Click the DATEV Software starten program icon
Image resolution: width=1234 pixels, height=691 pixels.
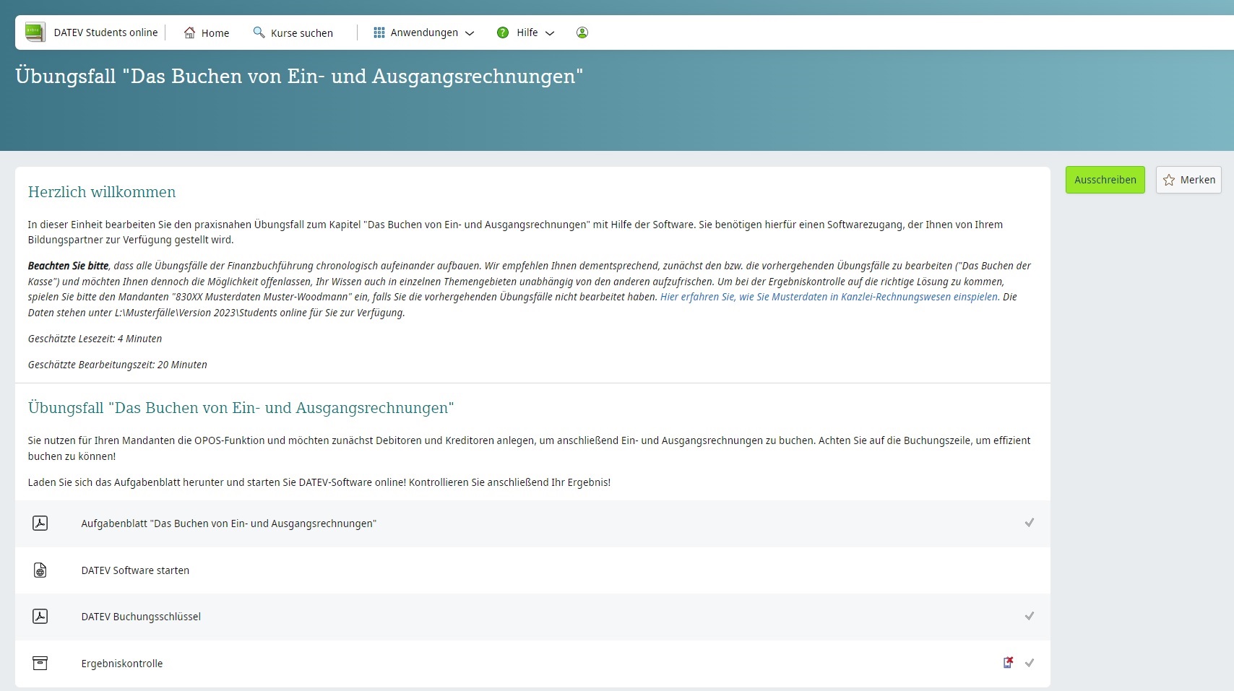[40, 570]
